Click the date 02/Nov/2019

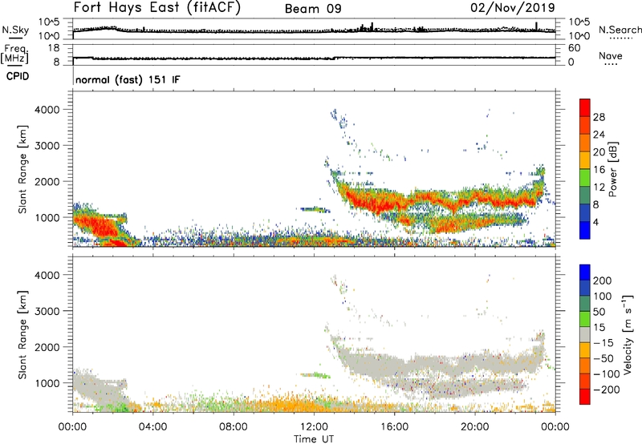513,8
